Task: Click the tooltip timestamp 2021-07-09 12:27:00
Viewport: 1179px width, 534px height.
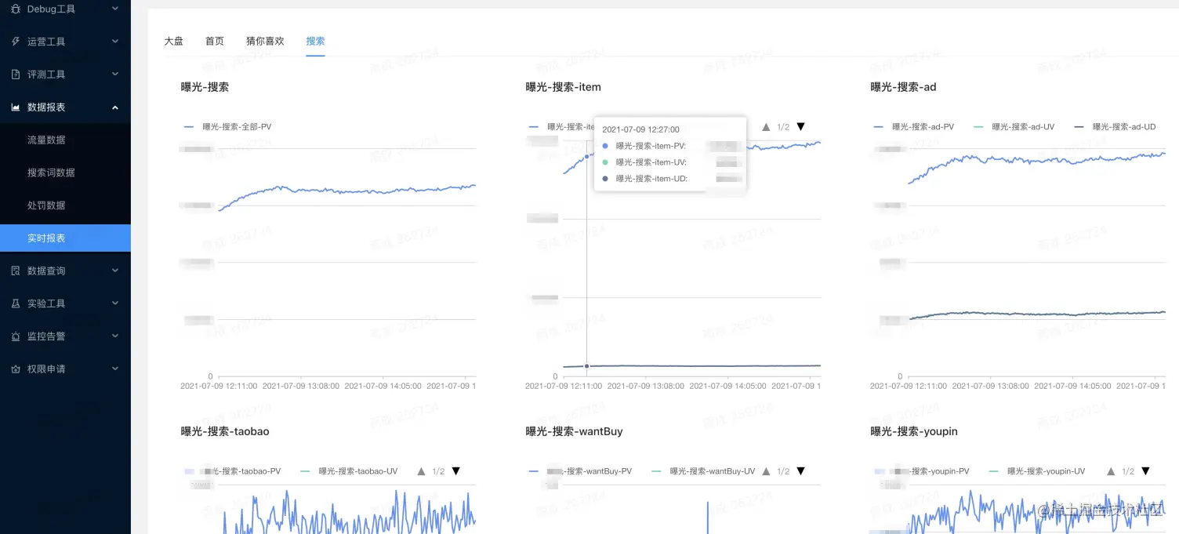Action: click(x=640, y=129)
